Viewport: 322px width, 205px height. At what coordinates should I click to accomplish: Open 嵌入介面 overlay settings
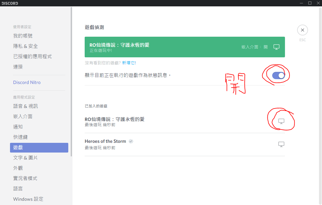[x=23, y=116]
